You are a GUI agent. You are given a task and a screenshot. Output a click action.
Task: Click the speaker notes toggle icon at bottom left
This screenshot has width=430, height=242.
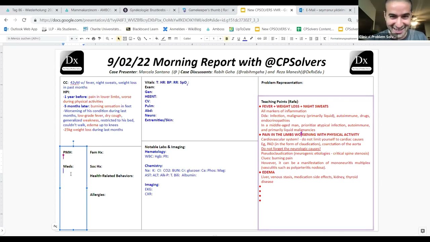coord(55,226)
